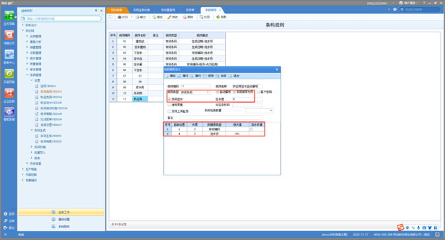Click the pencil 修改 toolbar icon
The width and height of the screenshot is (445, 240).
tap(169, 17)
